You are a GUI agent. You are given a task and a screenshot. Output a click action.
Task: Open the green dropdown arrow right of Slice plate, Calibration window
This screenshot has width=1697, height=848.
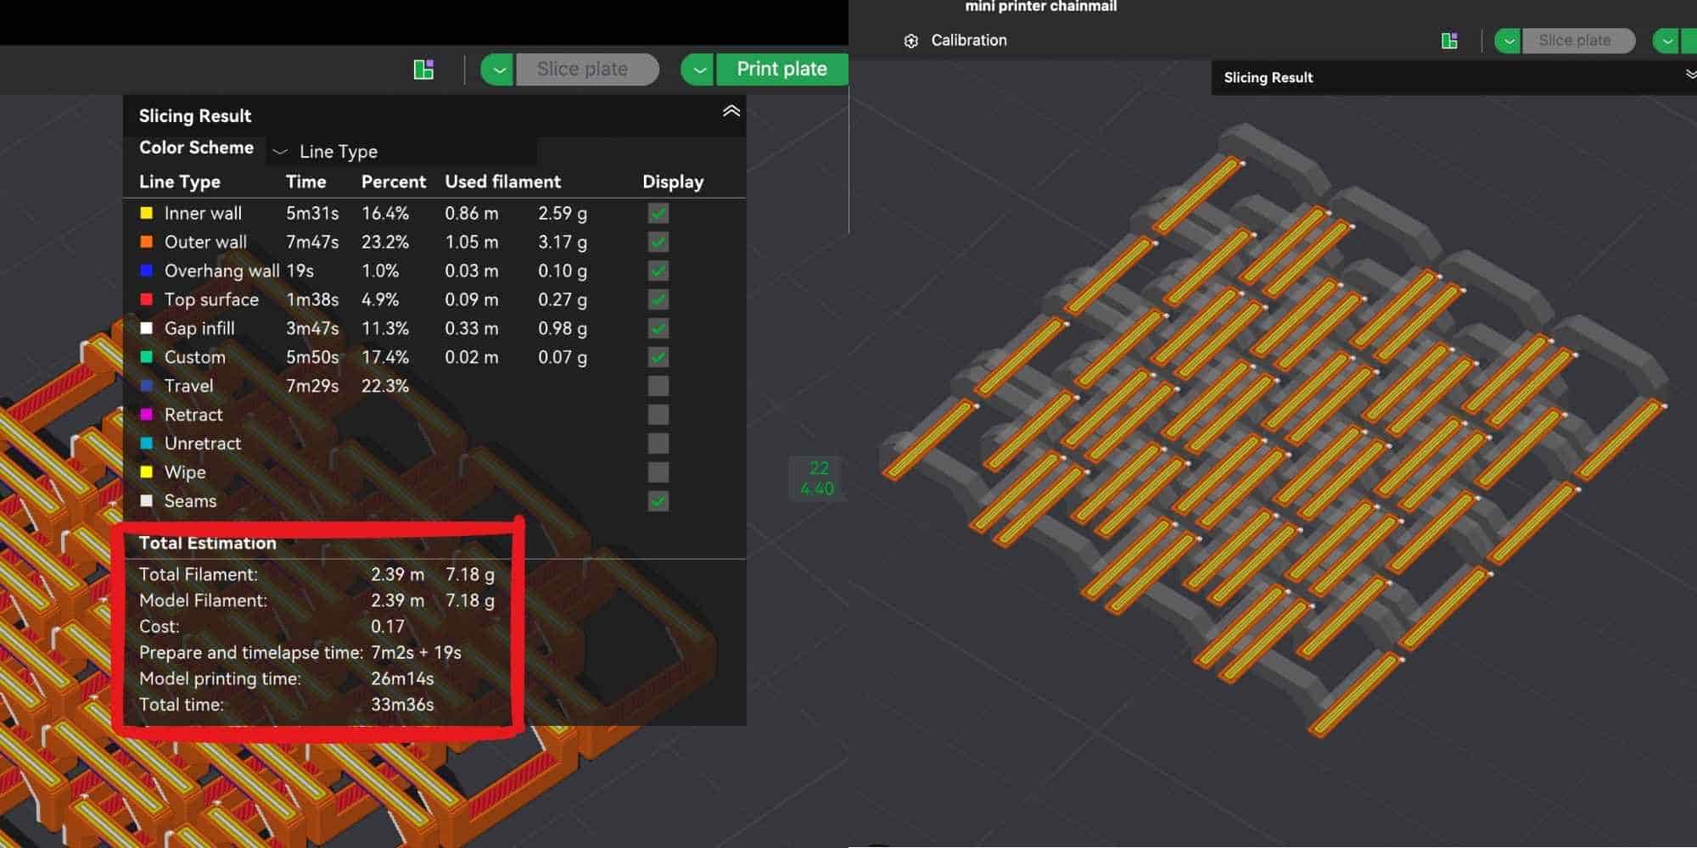click(x=1666, y=41)
